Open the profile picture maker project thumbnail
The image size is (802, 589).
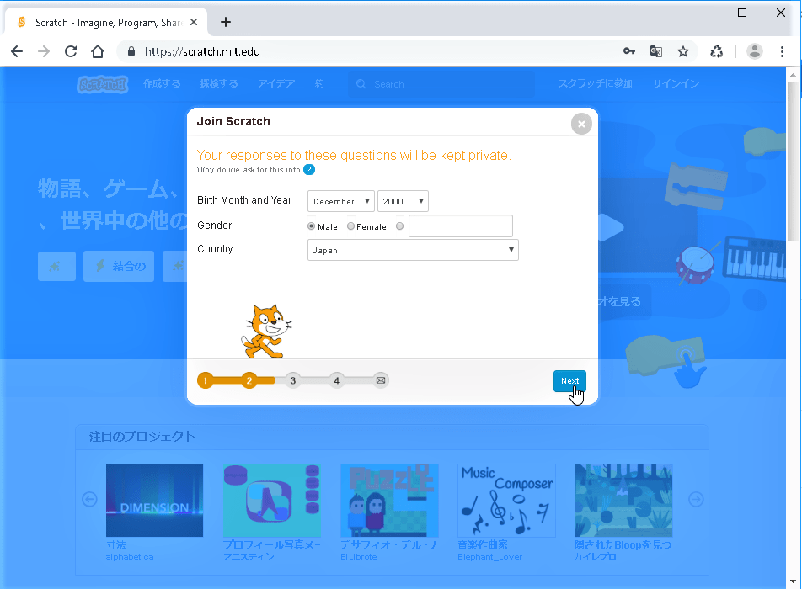pos(272,501)
